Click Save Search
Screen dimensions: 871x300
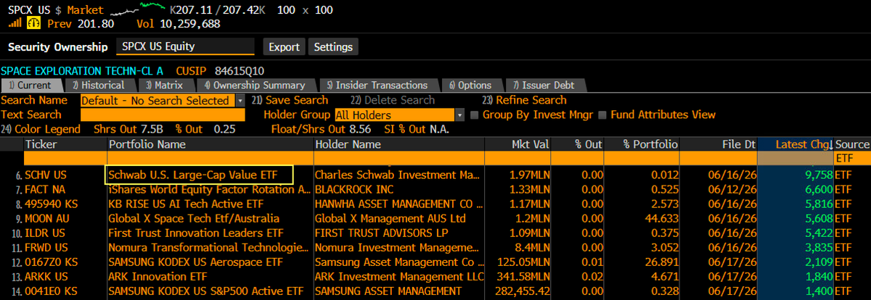pyautogui.click(x=290, y=100)
